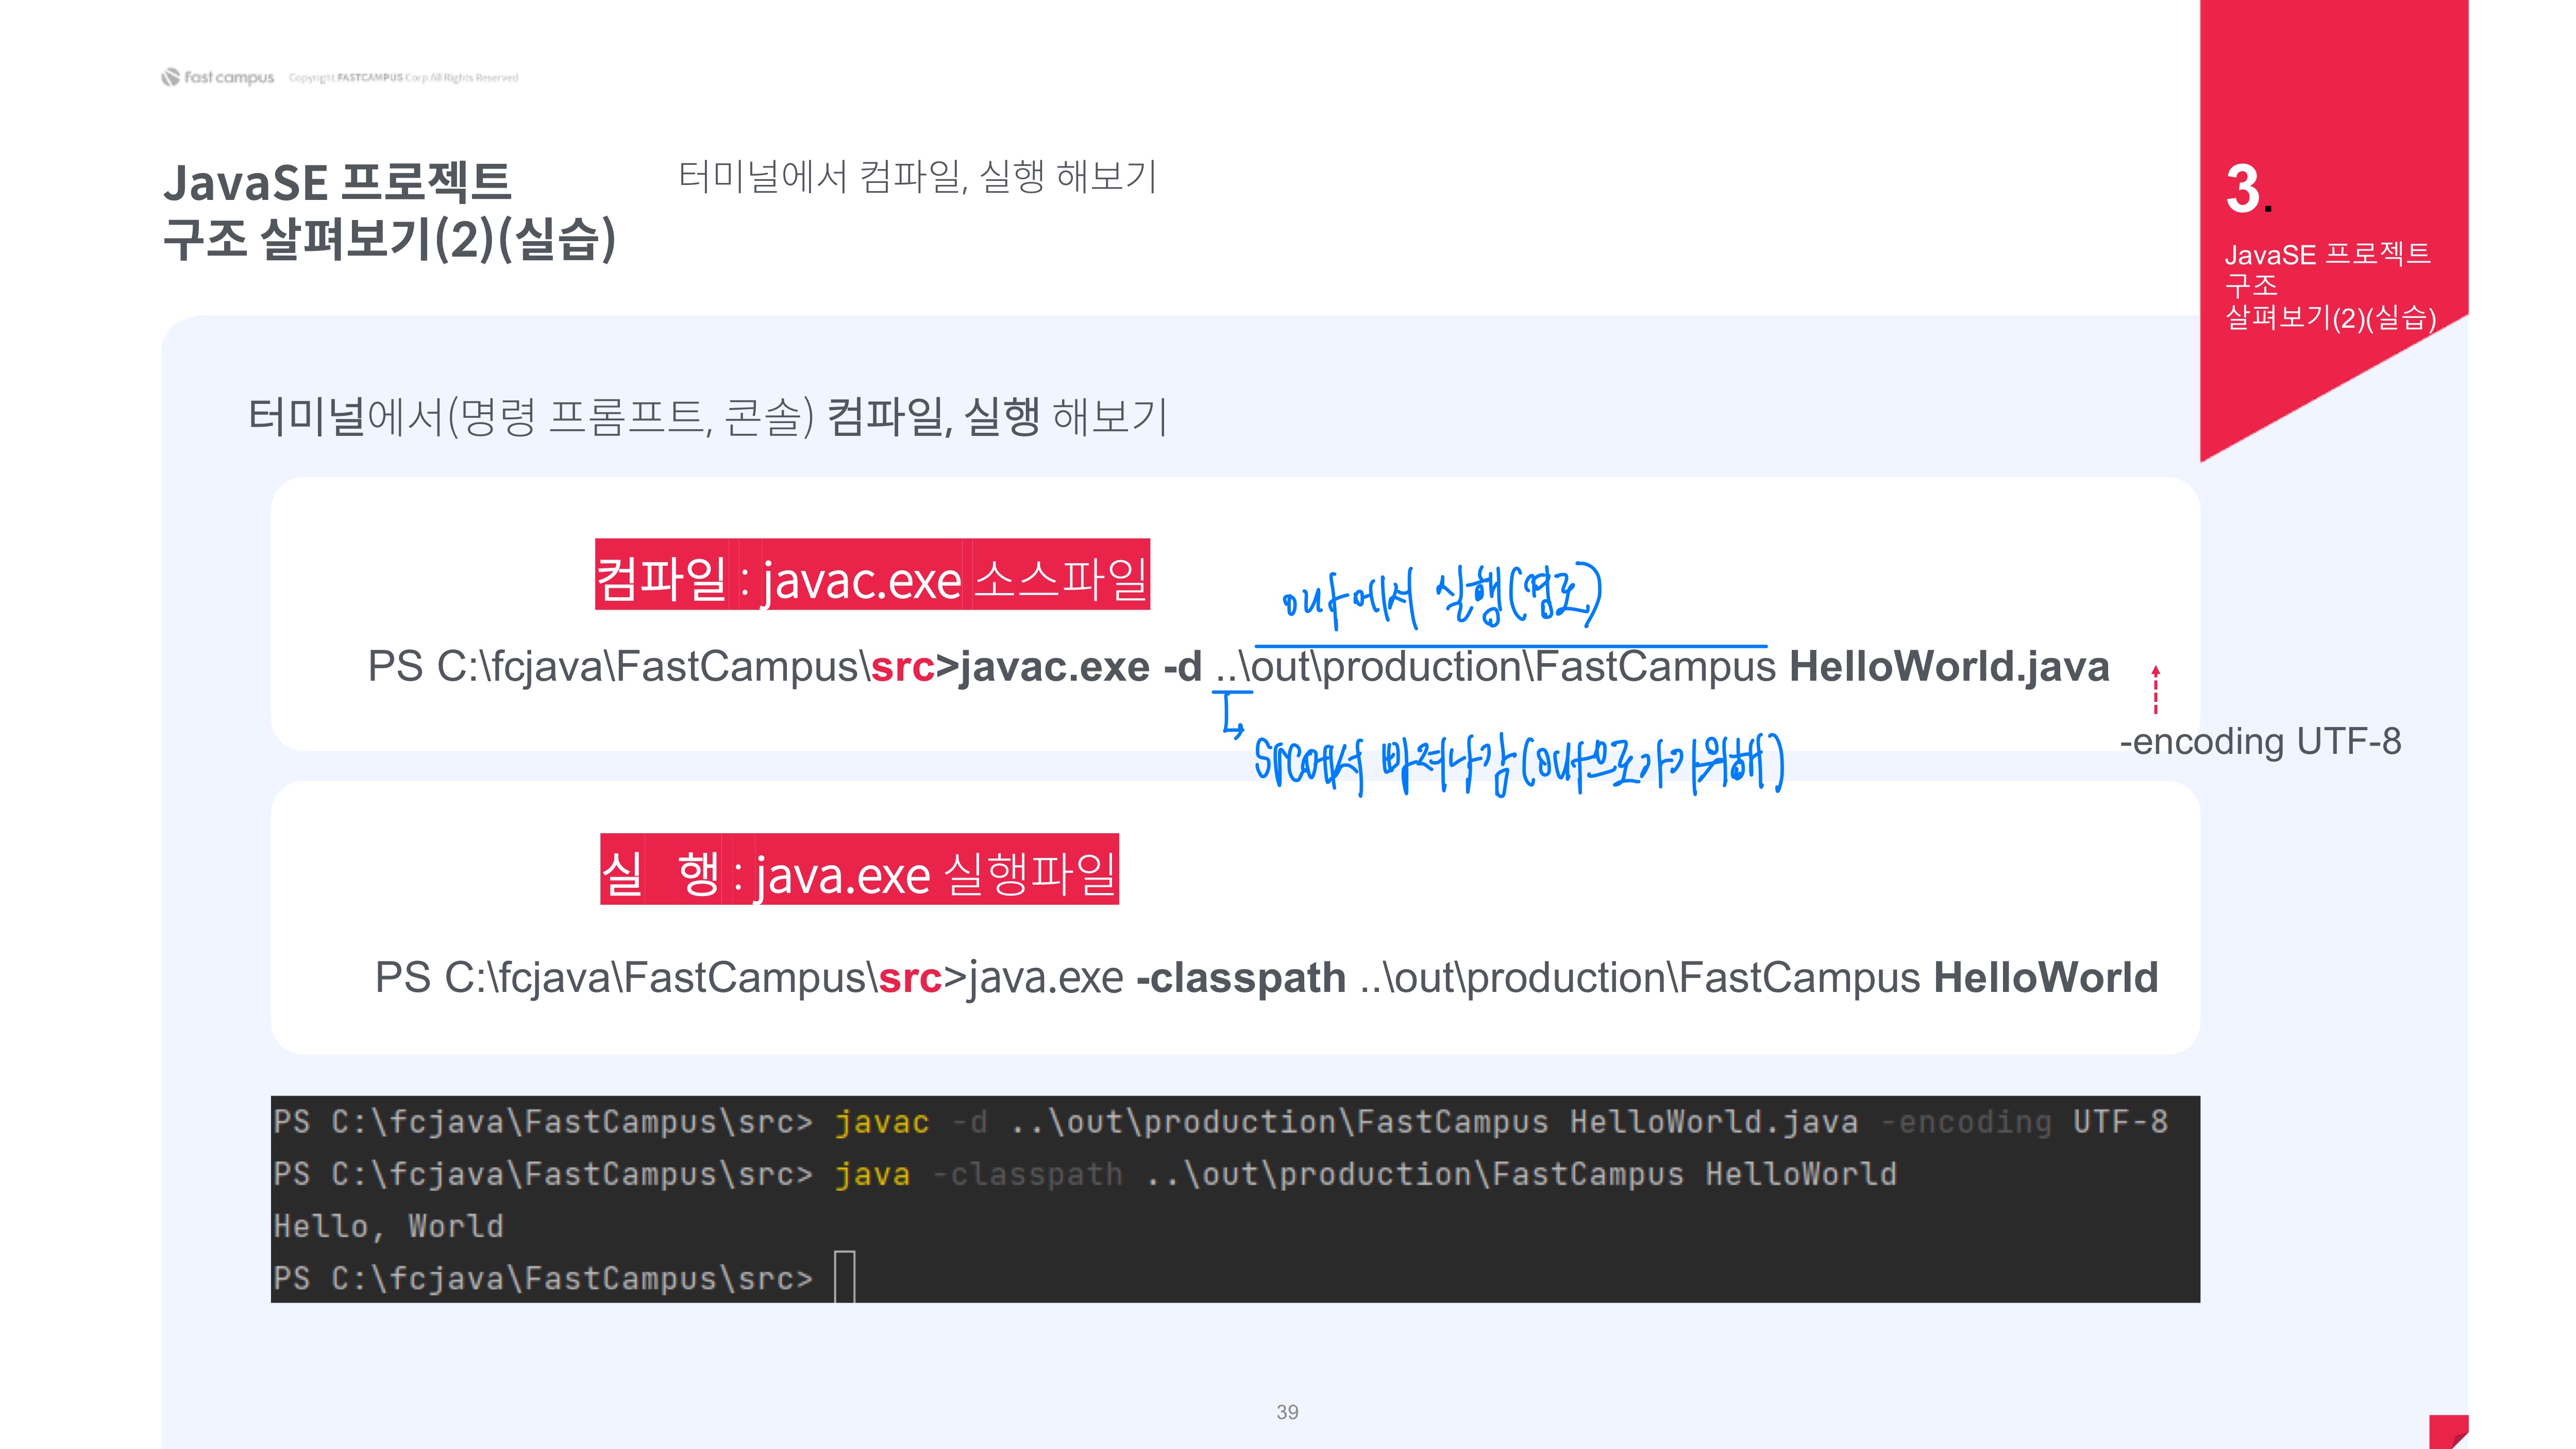Viewport: 2576px width, 1449px height.
Task: Click the Hello, World terminal output
Action: pyautogui.click(x=388, y=1226)
